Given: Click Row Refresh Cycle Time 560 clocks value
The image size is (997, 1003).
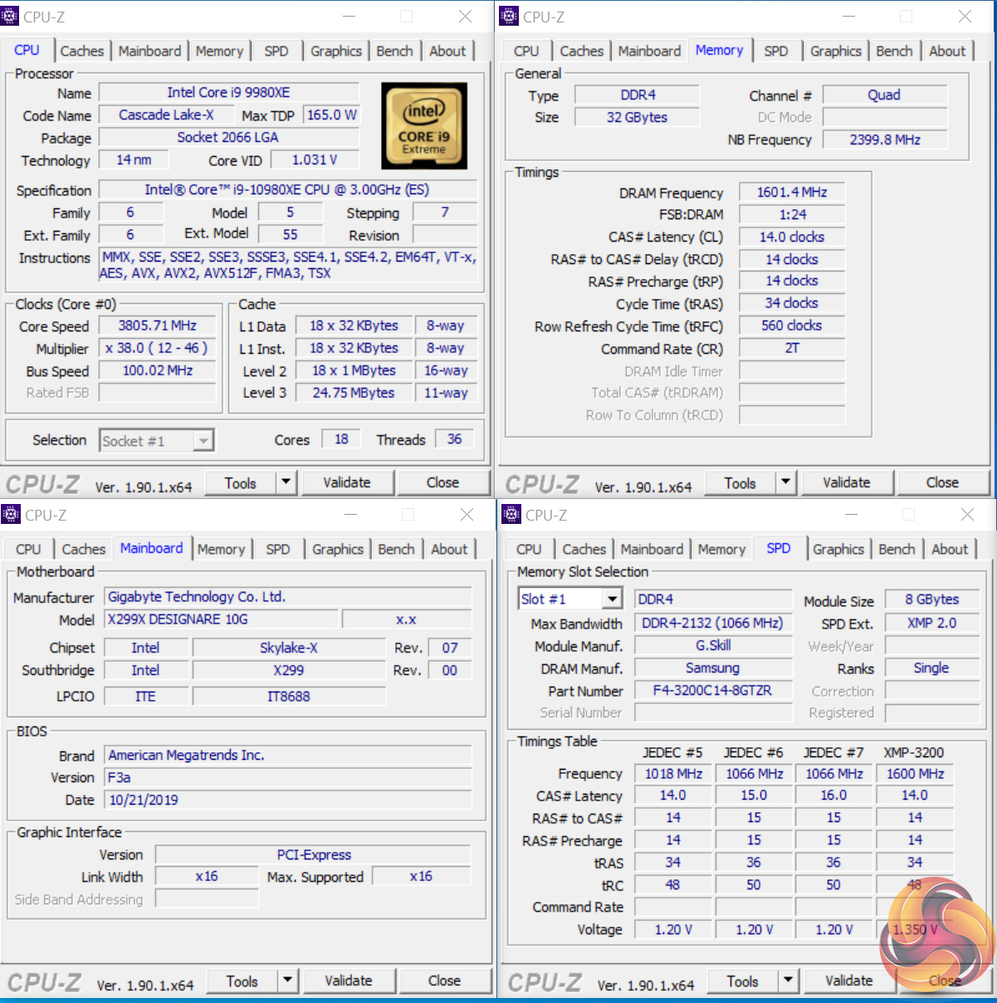Looking at the screenshot, I should (x=792, y=325).
